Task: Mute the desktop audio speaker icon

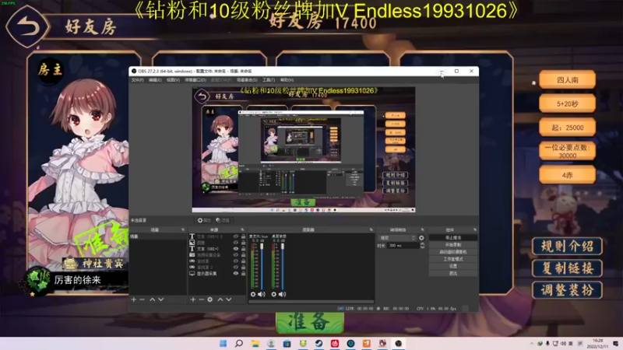Action: tap(282, 294)
